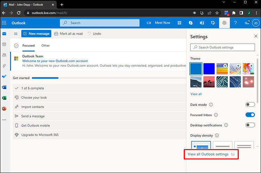Enable the Dark mode toggle
The width and height of the screenshot is (261, 173).
[250, 104]
